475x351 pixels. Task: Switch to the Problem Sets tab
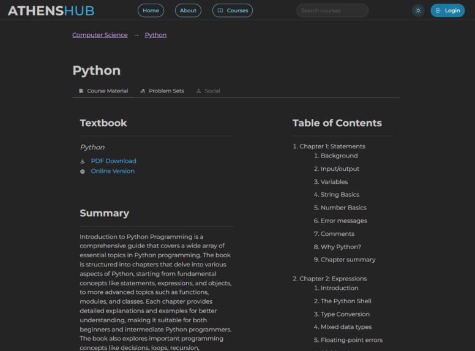click(x=162, y=91)
